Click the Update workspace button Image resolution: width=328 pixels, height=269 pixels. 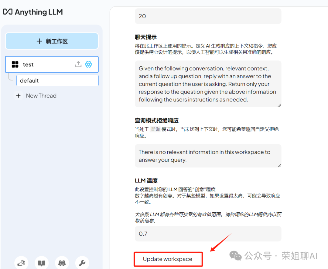168,259
